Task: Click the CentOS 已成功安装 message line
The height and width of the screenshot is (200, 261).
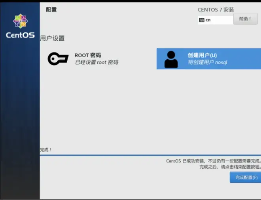Action: tap(214, 161)
